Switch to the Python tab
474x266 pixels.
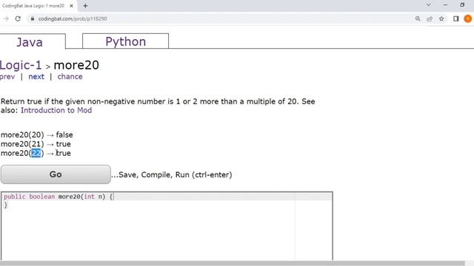pos(125,41)
